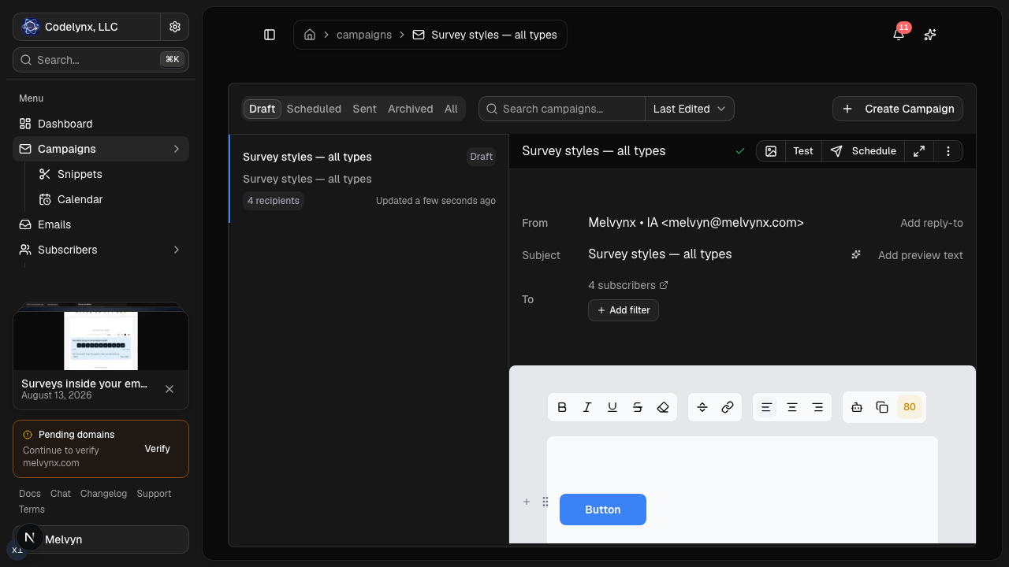Click the image icon beside Test
The image size is (1009, 567).
[771, 151]
